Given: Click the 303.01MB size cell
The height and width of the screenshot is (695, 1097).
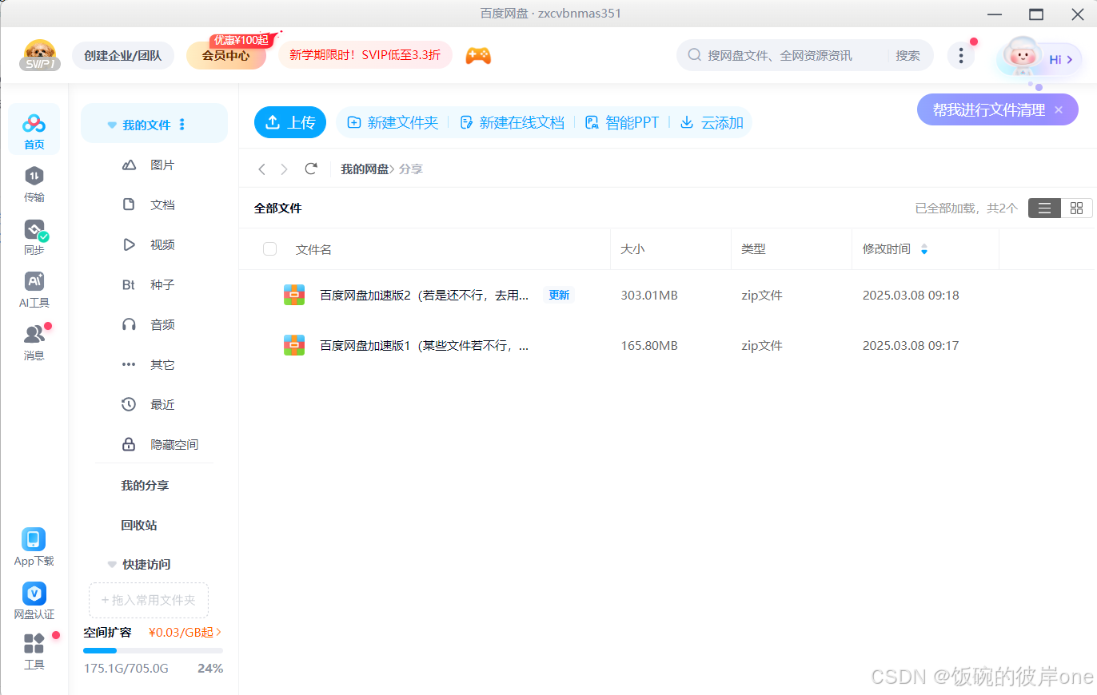Looking at the screenshot, I should point(649,296).
